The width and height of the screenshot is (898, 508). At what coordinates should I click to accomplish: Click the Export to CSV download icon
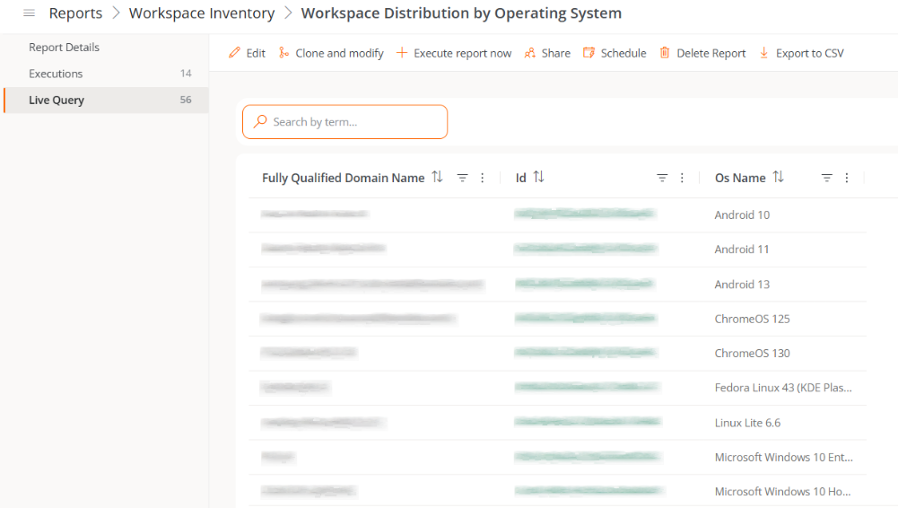coord(764,53)
